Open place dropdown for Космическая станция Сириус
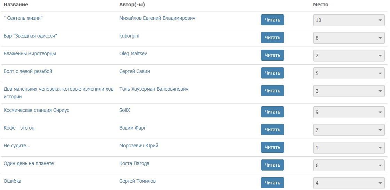This screenshot has width=390, height=190. click(x=349, y=112)
